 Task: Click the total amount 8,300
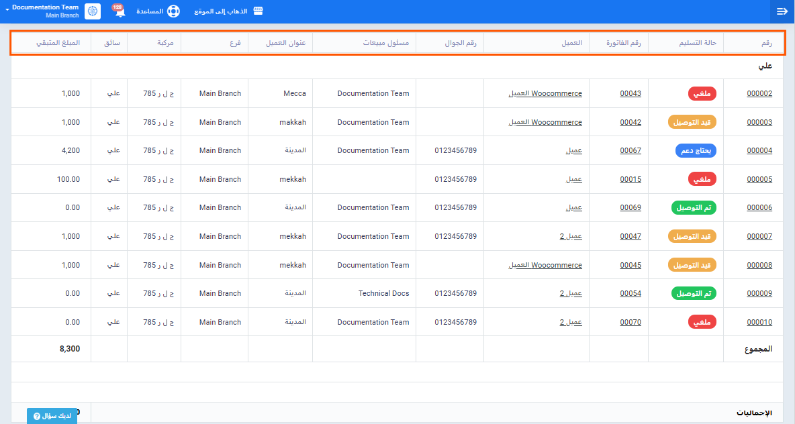(x=70, y=348)
